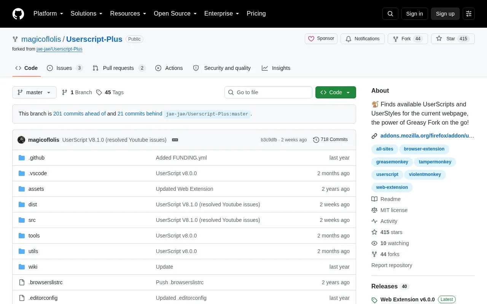The width and height of the screenshot is (487, 304).
Task: Click magicoflolis avatar in latest commit
Action: pyautogui.click(x=21, y=140)
